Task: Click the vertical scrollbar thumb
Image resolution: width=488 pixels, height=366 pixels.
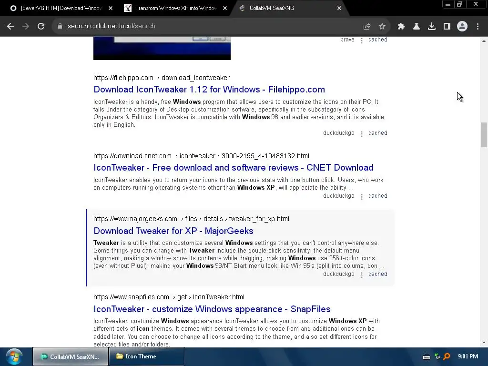Action: [x=484, y=135]
